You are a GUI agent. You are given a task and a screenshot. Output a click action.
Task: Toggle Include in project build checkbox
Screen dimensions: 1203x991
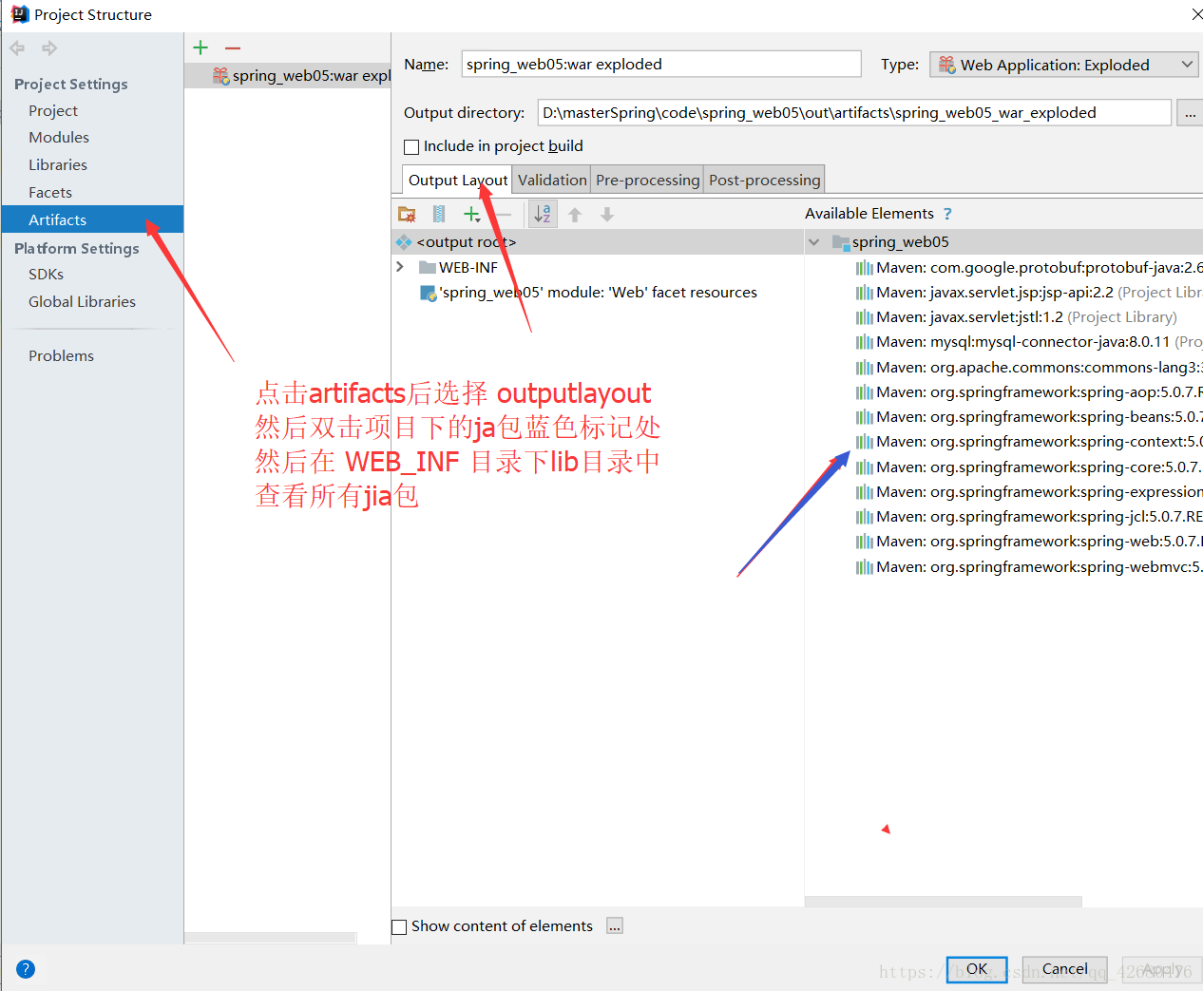pyautogui.click(x=411, y=146)
